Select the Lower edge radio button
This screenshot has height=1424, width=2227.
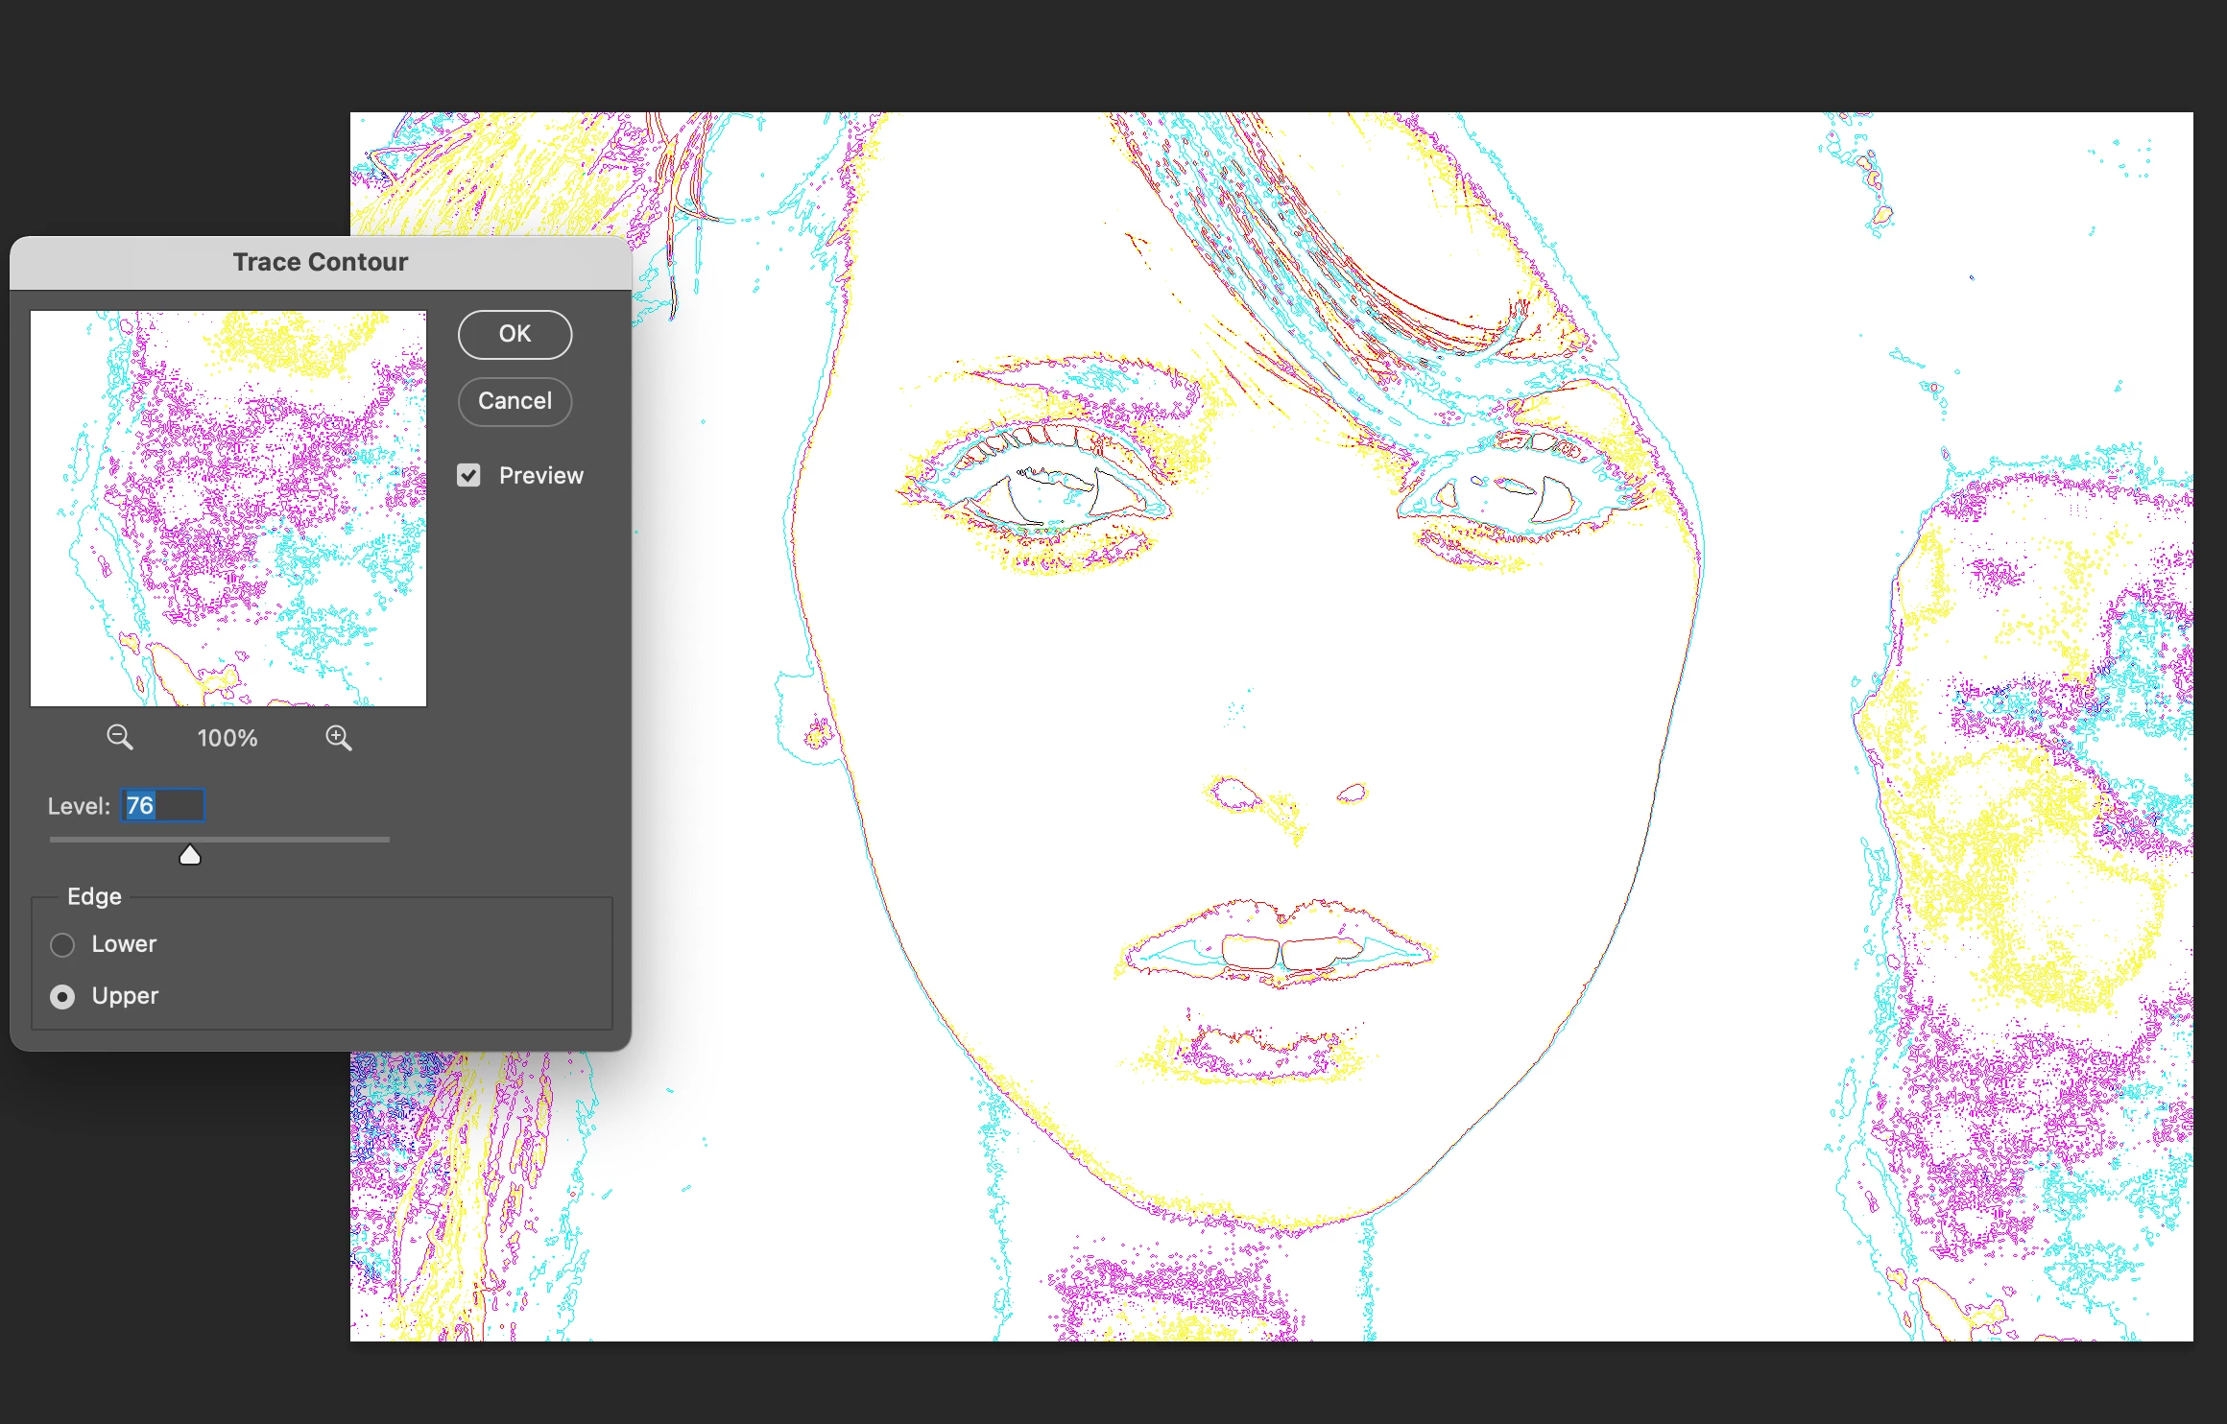(x=62, y=945)
